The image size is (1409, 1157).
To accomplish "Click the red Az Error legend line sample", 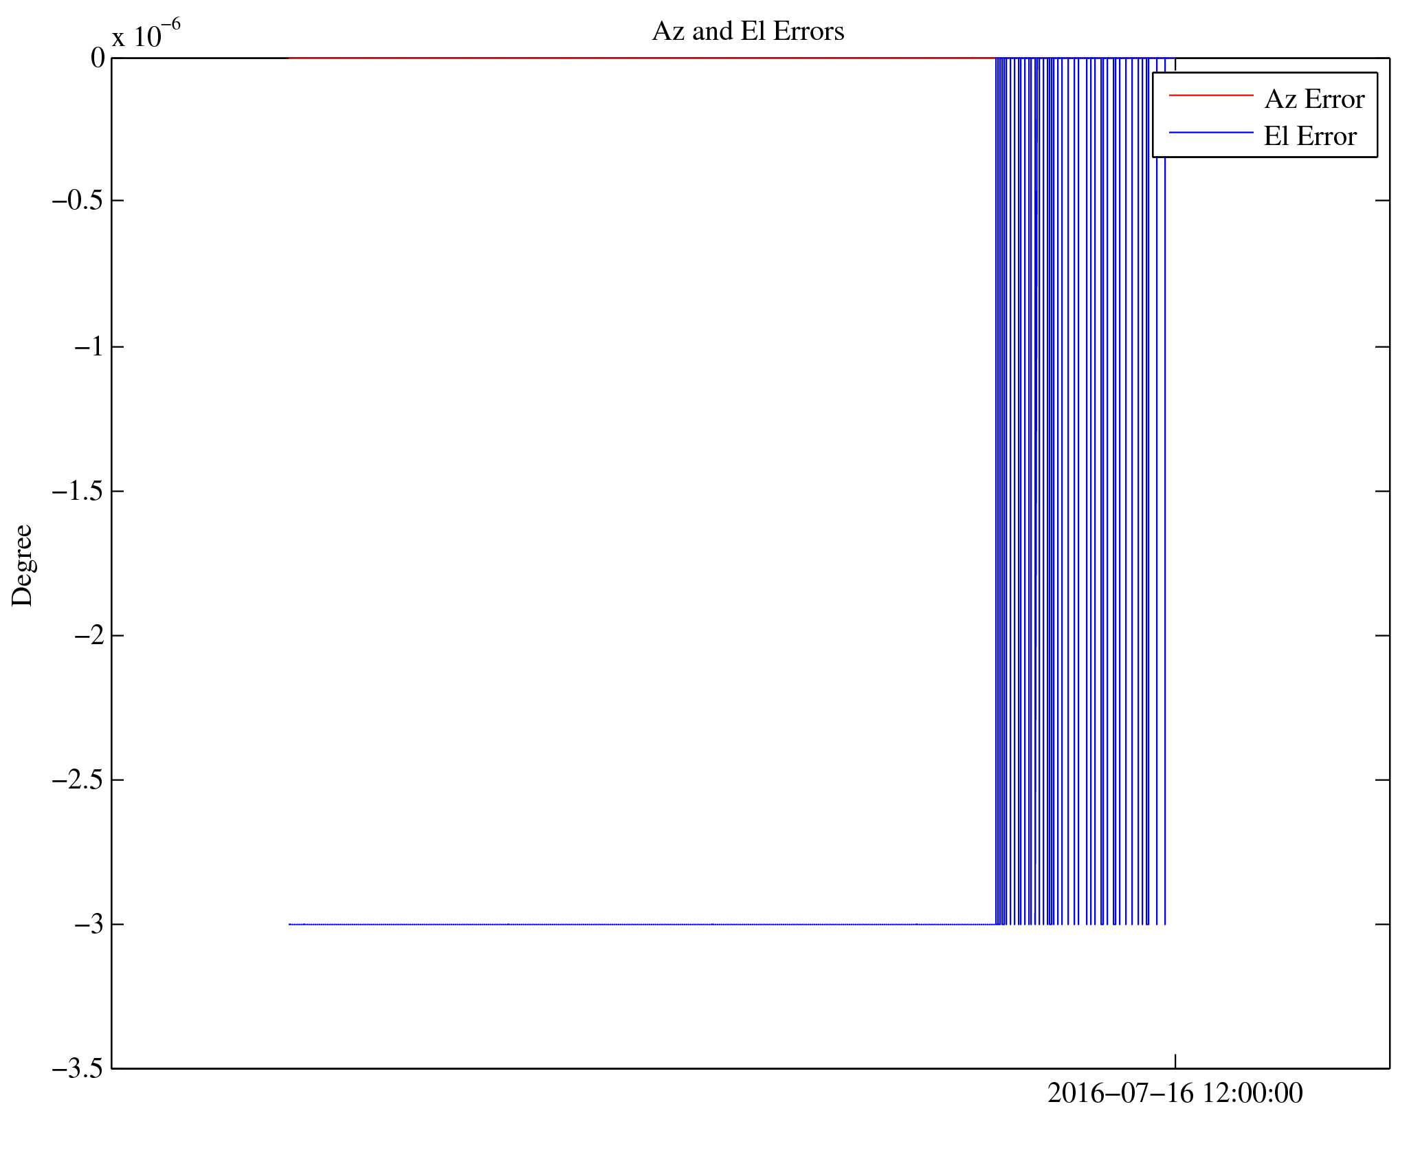I will click(1210, 96).
